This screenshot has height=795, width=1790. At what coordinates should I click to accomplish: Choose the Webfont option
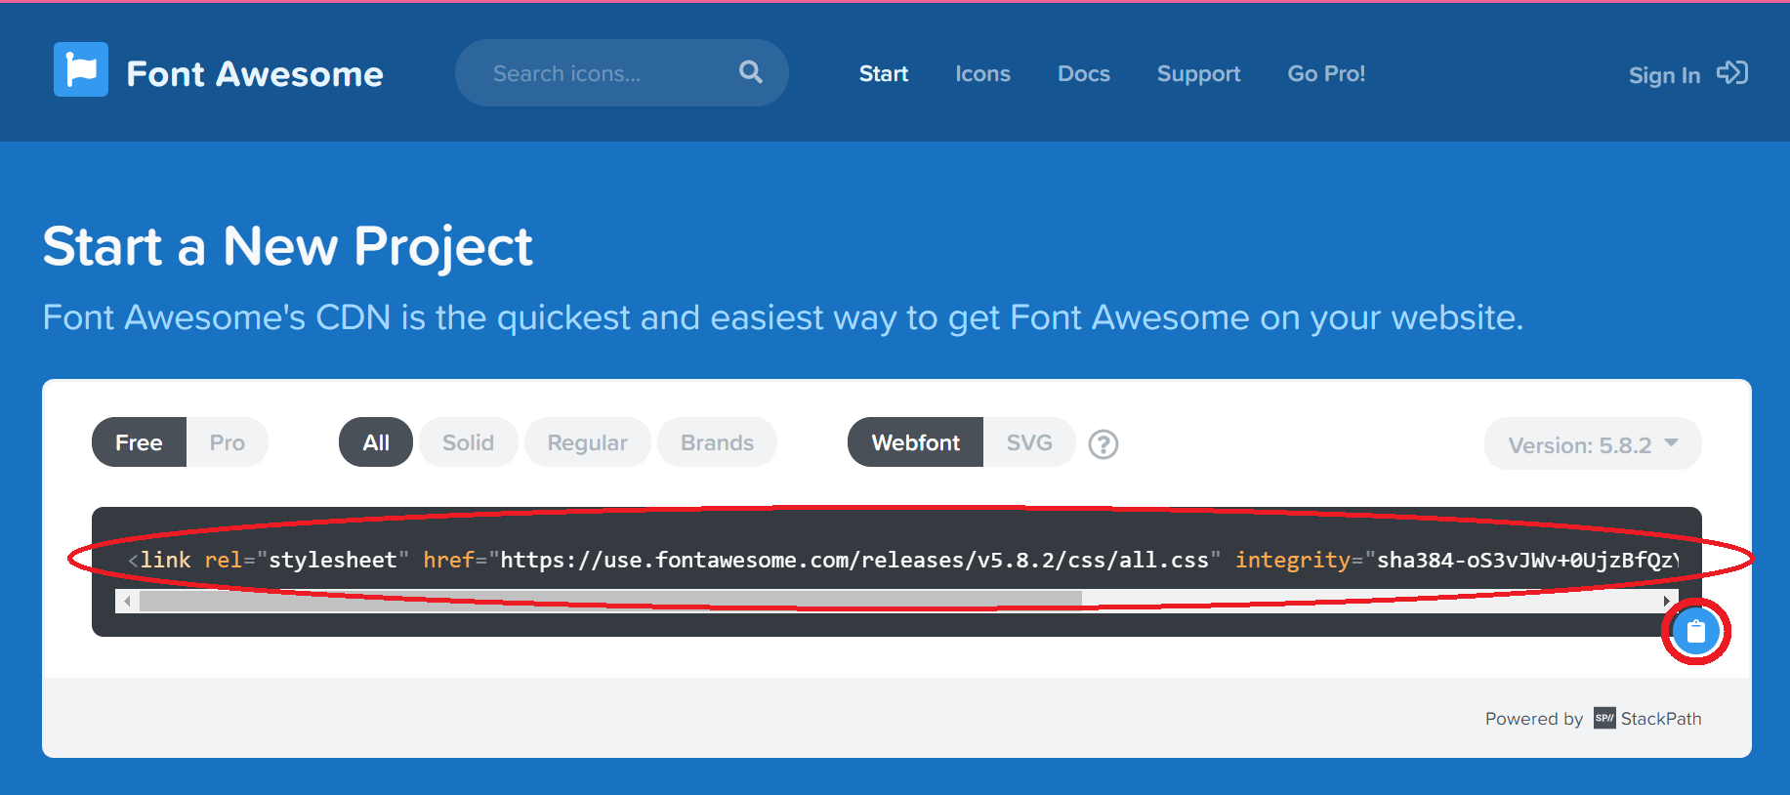pos(916,442)
